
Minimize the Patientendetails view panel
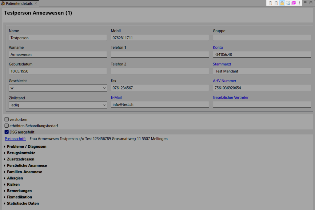pyautogui.click(x=305, y=2)
